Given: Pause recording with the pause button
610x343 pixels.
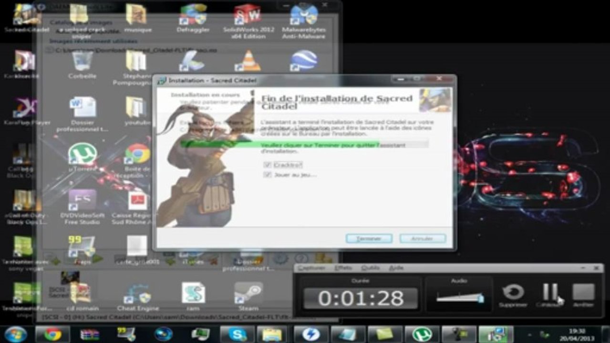Looking at the screenshot, I should click(x=549, y=295).
